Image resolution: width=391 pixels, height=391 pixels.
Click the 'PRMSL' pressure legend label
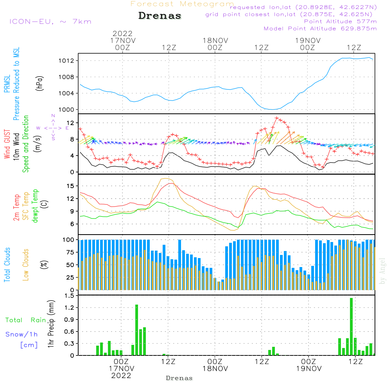click(x=7, y=83)
